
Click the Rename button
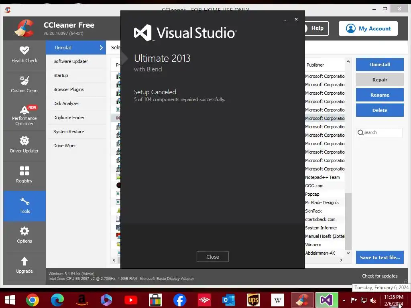(x=380, y=95)
